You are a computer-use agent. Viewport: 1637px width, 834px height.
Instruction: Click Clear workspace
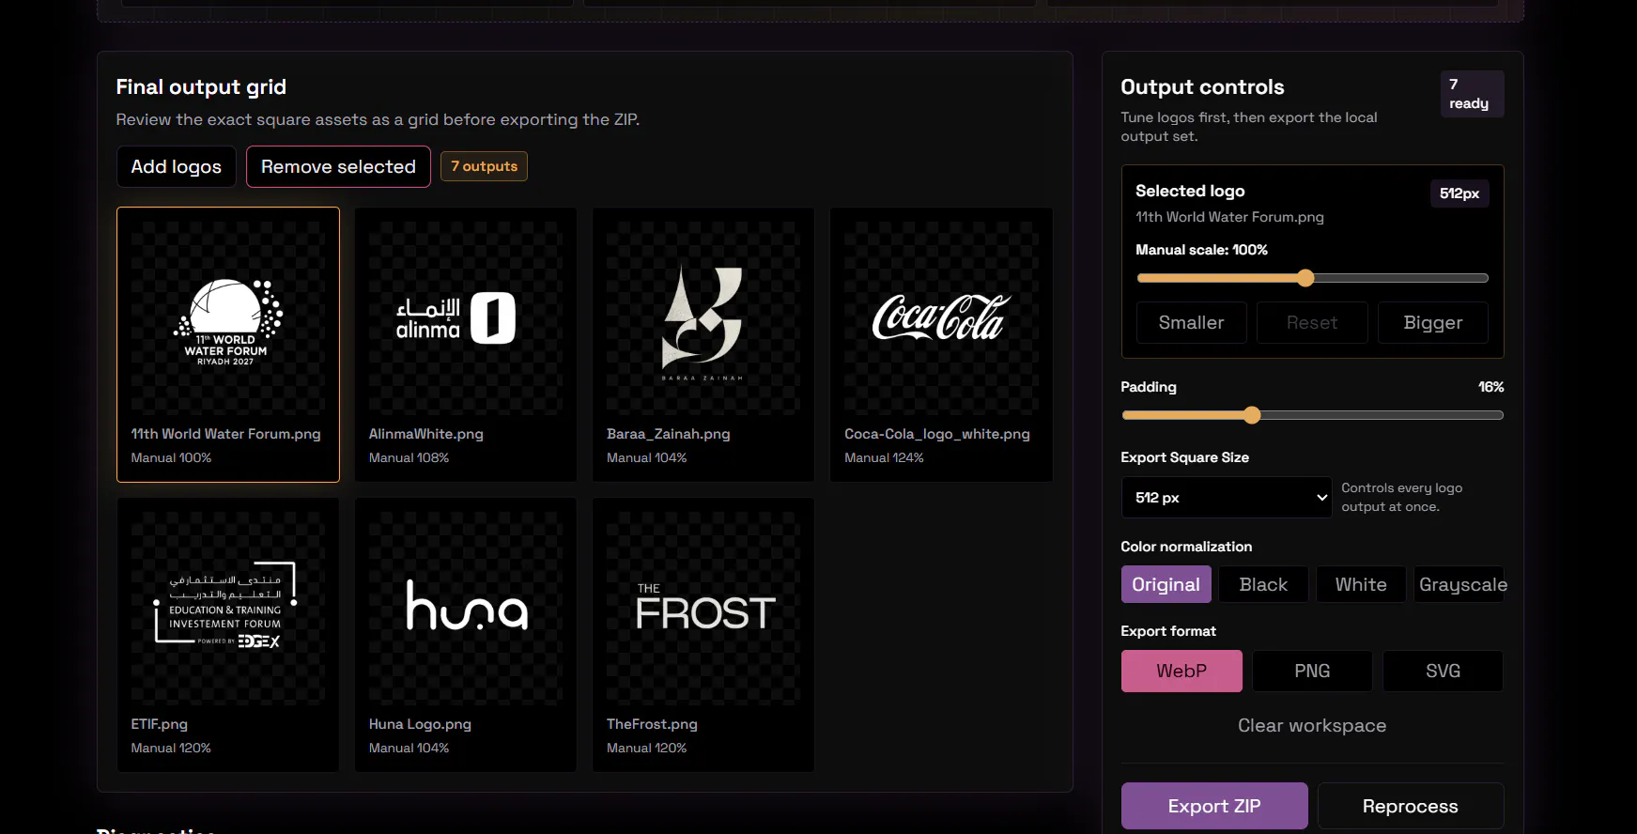point(1312,726)
